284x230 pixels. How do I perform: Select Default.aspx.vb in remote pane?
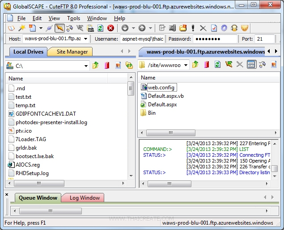(x=166, y=96)
